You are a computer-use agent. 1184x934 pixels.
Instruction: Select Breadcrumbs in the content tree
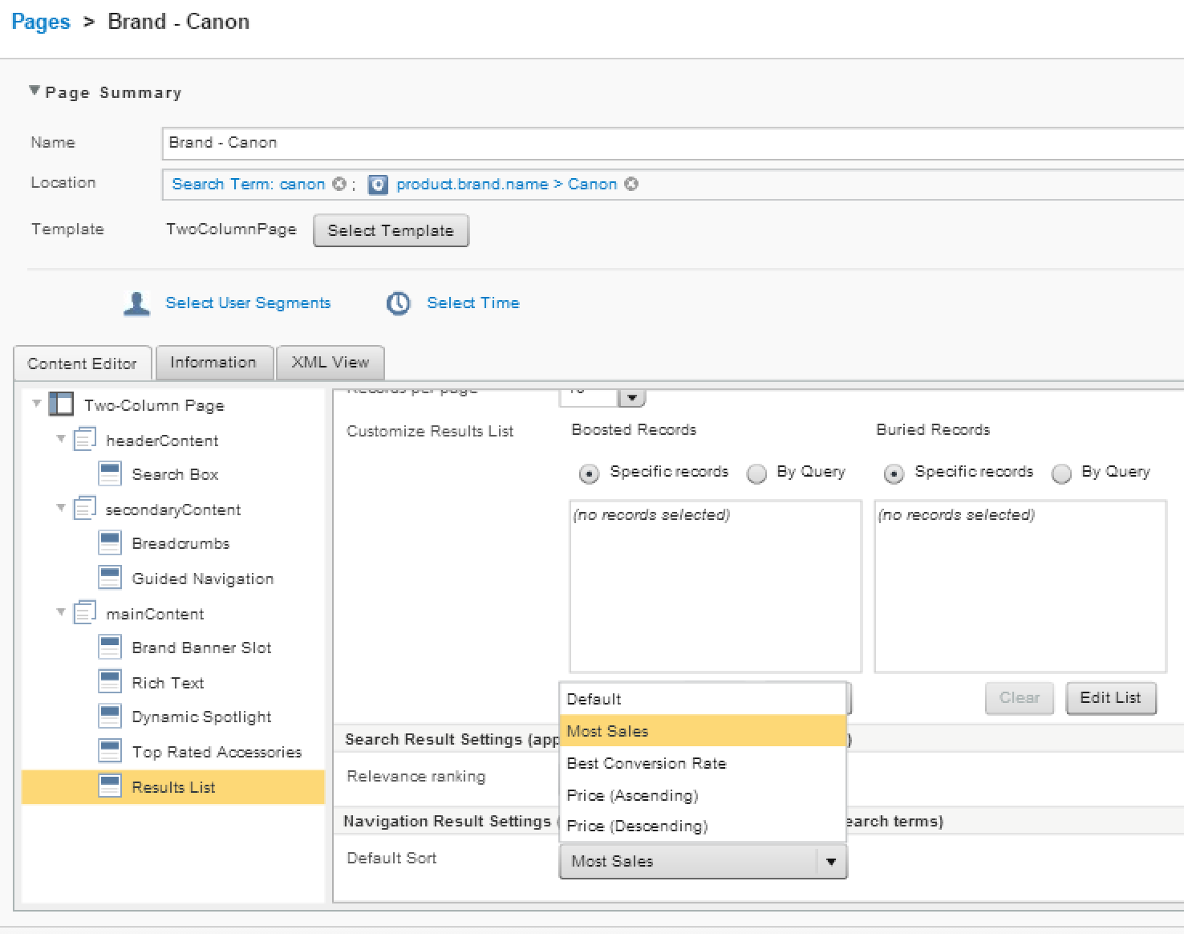coord(180,543)
